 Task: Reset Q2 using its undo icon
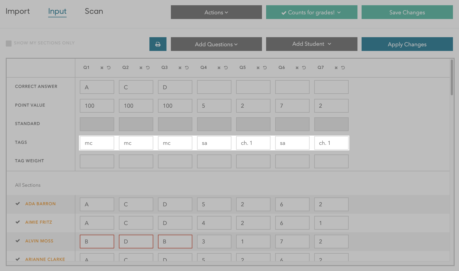pyautogui.click(x=148, y=68)
